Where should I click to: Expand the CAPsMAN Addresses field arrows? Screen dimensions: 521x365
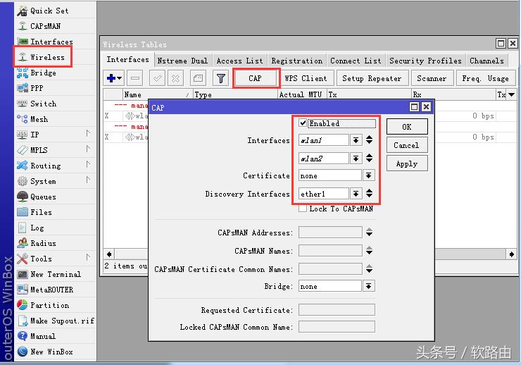pos(369,232)
